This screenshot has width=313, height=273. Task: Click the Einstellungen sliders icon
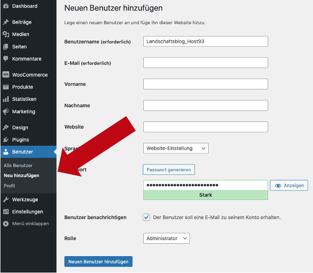tap(6, 211)
